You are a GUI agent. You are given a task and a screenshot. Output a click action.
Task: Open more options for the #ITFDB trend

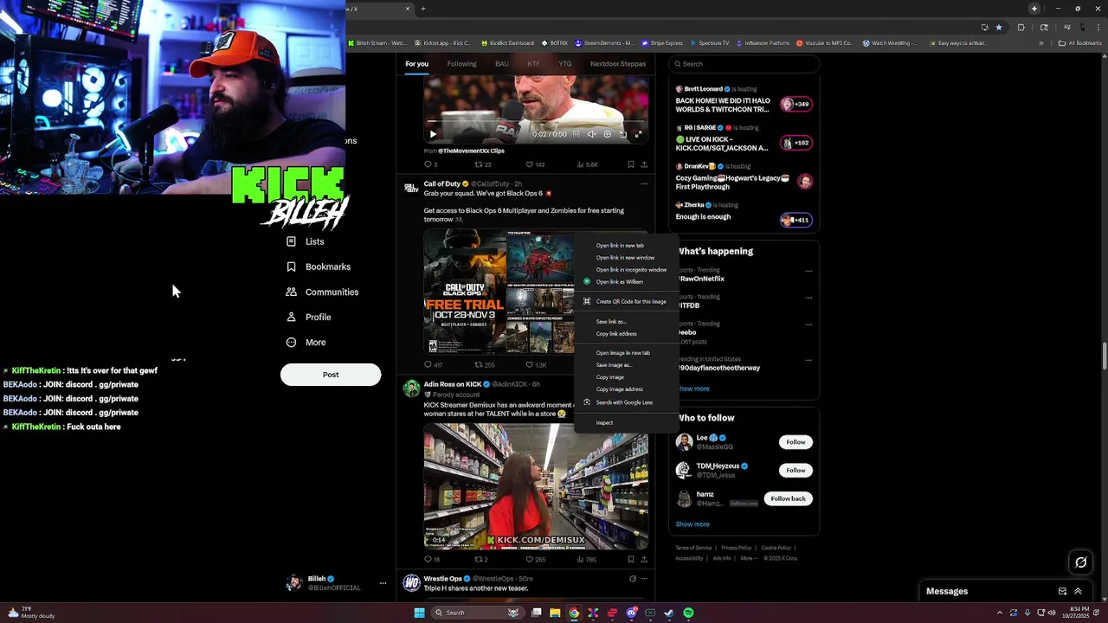point(808,298)
